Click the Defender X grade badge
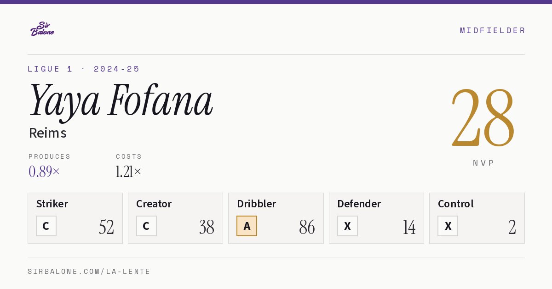552x289 pixels. point(347,226)
